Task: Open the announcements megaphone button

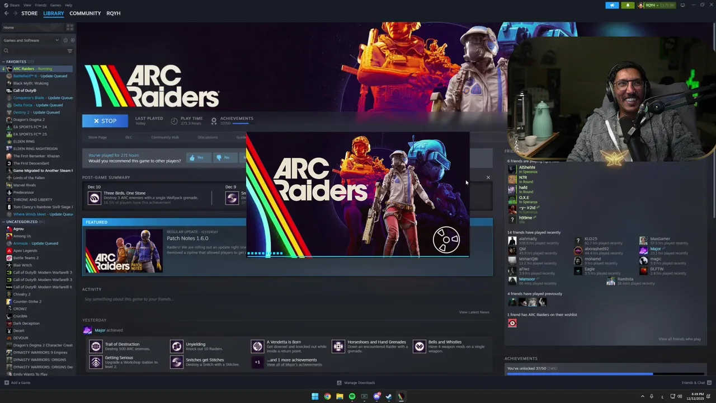Action: click(612, 5)
